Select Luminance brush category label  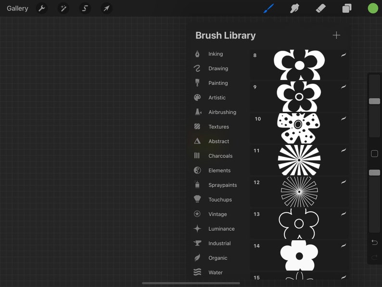[221, 229]
